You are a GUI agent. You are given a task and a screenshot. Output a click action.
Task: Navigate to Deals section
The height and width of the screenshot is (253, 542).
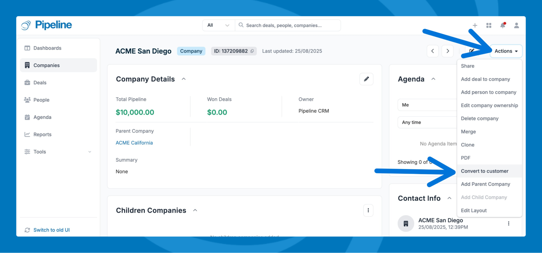[58, 83]
